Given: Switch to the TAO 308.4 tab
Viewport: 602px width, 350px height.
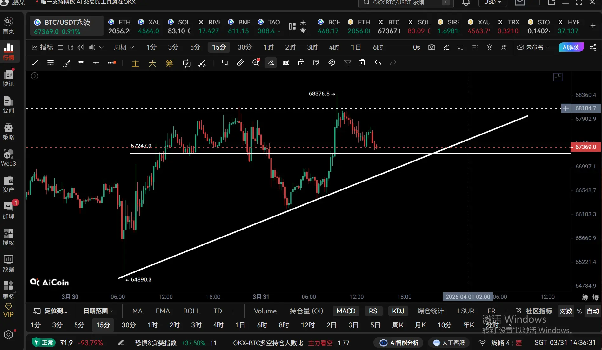Looking at the screenshot, I should coord(269,26).
